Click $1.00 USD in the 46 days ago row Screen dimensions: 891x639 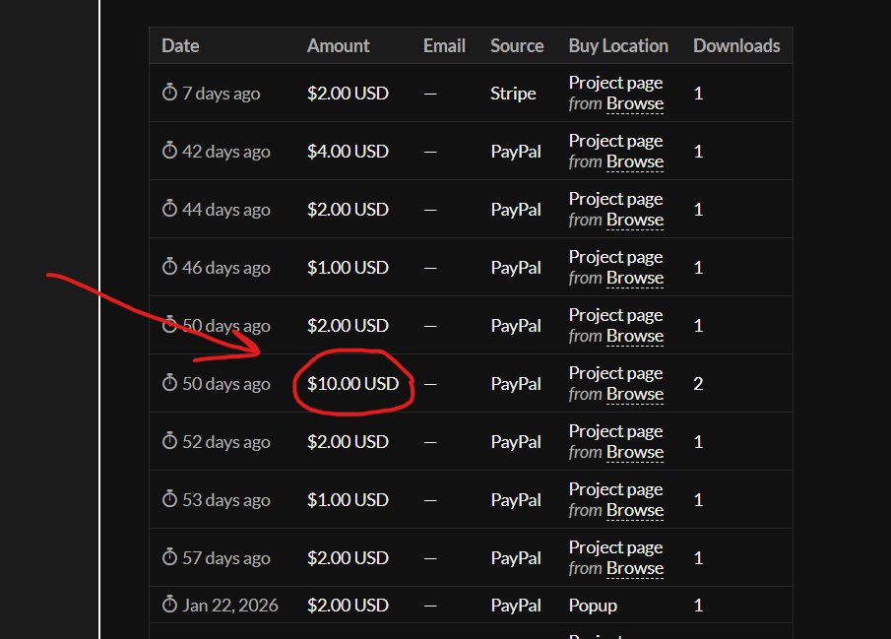tap(348, 267)
